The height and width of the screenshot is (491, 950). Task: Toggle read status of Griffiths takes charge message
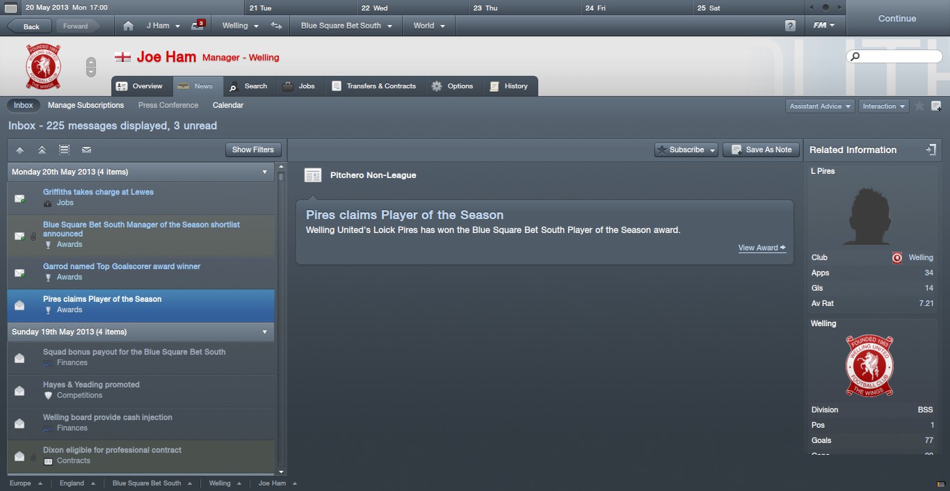point(19,199)
